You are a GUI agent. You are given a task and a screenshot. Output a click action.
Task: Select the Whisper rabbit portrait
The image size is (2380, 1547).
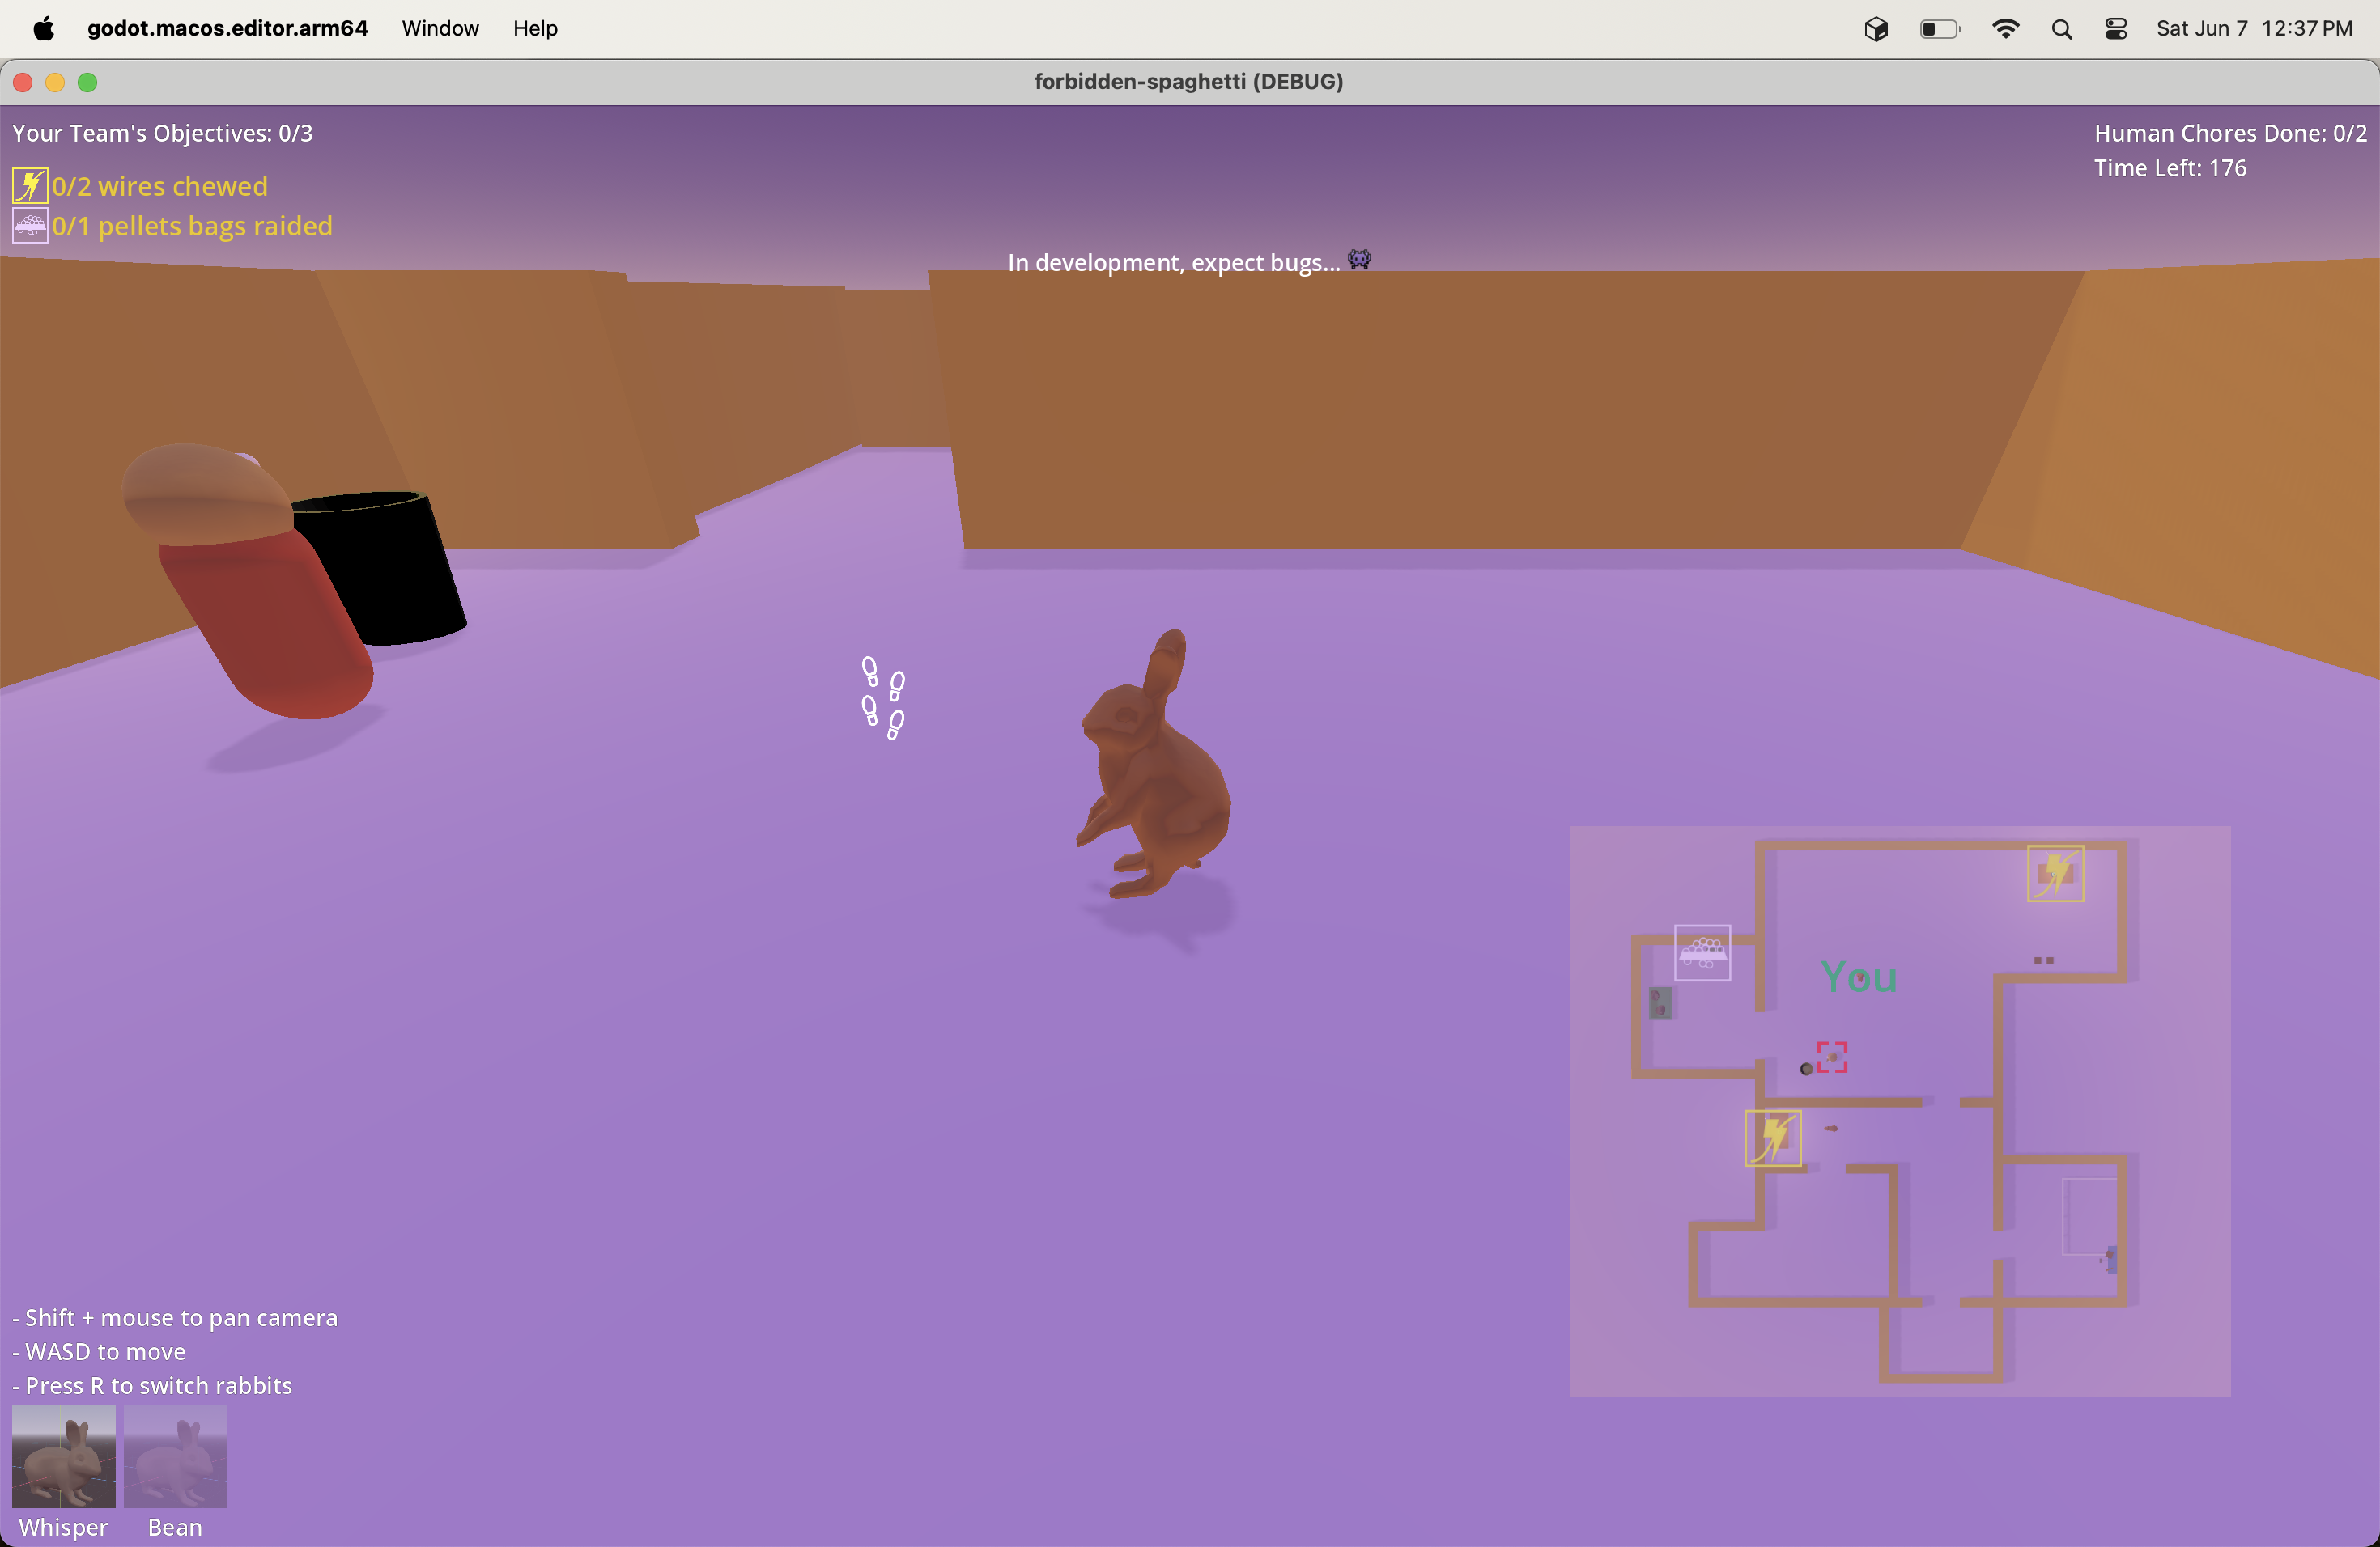(63, 1455)
